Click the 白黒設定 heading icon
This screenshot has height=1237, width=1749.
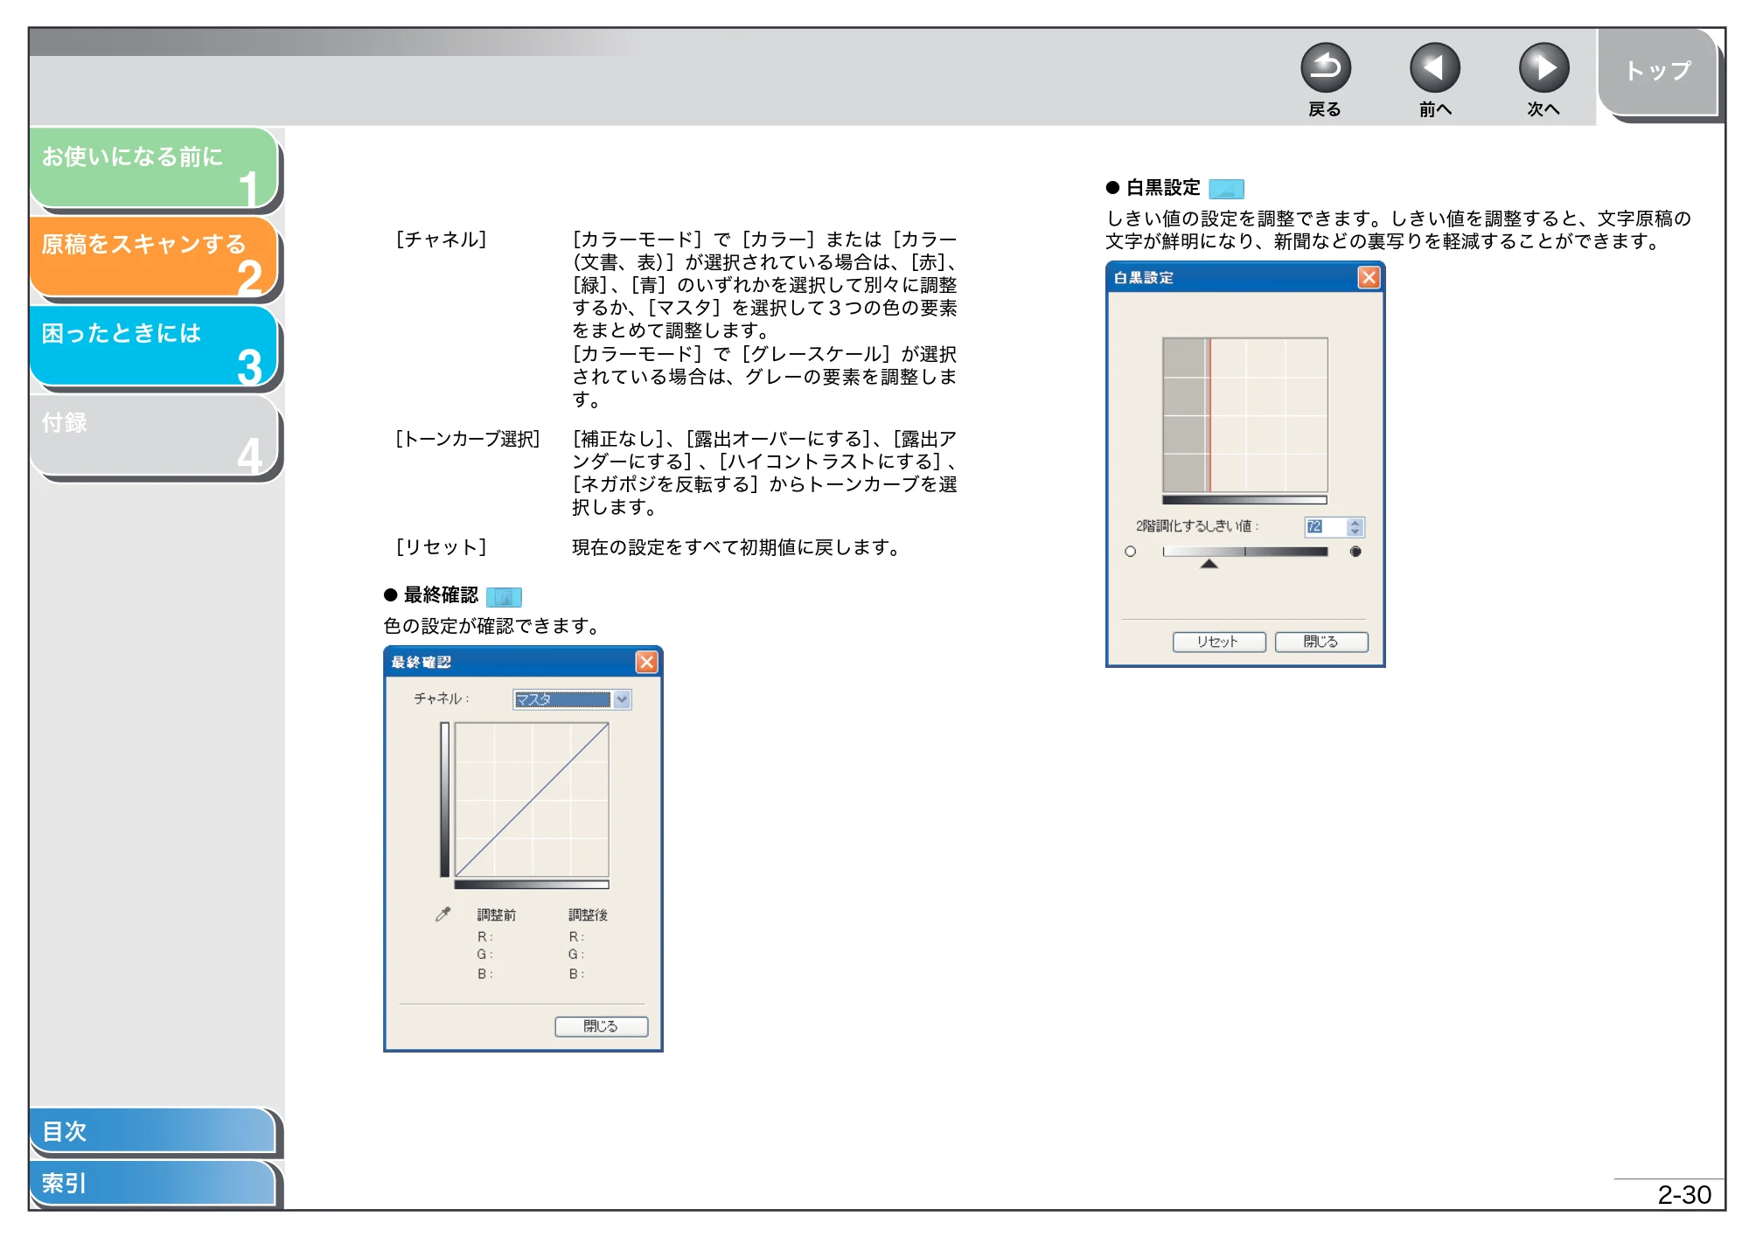1226,189
